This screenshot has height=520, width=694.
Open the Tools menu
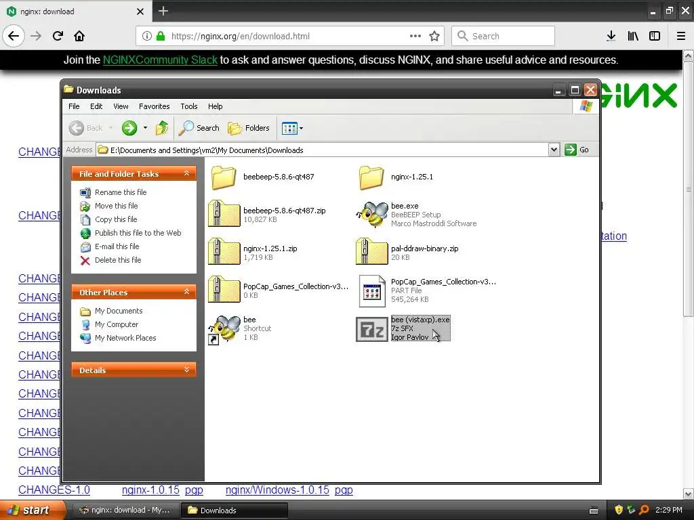pyautogui.click(x=188, y=106)
